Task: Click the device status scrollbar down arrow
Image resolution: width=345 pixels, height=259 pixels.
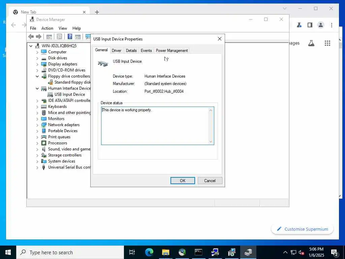Action: pos(211,142)
